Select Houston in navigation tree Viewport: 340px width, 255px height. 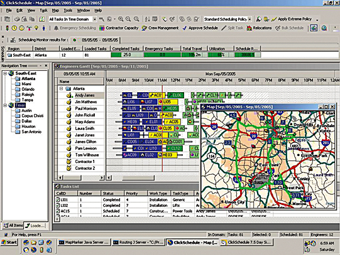point(28,127)
